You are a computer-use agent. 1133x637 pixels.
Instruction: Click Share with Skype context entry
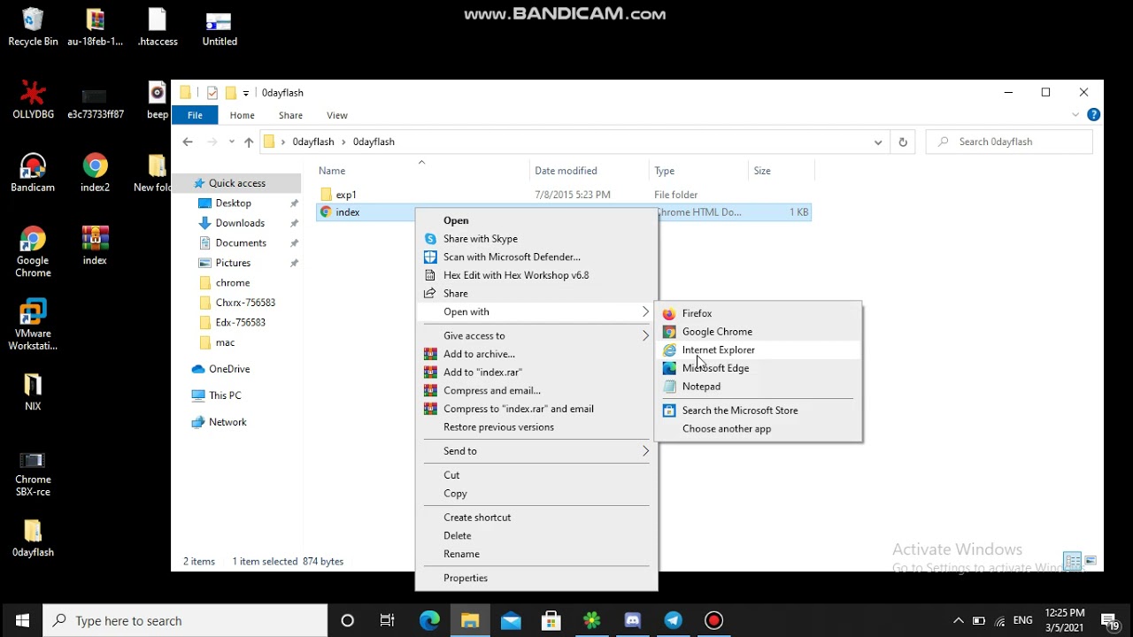tap(536, 239)
